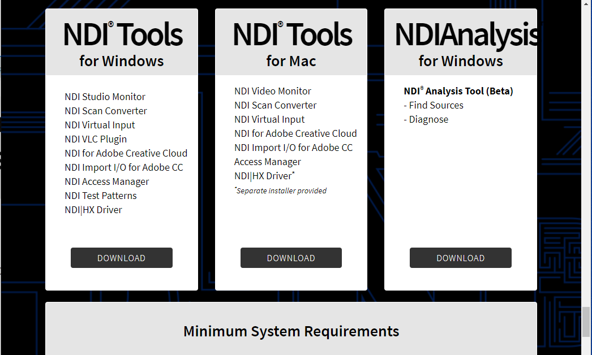Screen dimensions: 592x355
Task: Click "NDI Scan Converter" in the Mac card
Action: point(275,105)
